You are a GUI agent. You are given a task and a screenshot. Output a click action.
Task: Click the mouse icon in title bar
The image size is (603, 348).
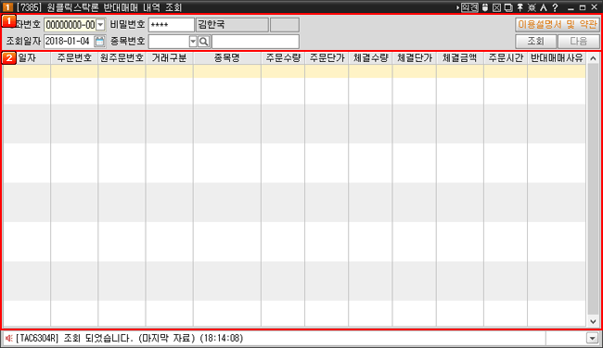click(x=485, y=7)
